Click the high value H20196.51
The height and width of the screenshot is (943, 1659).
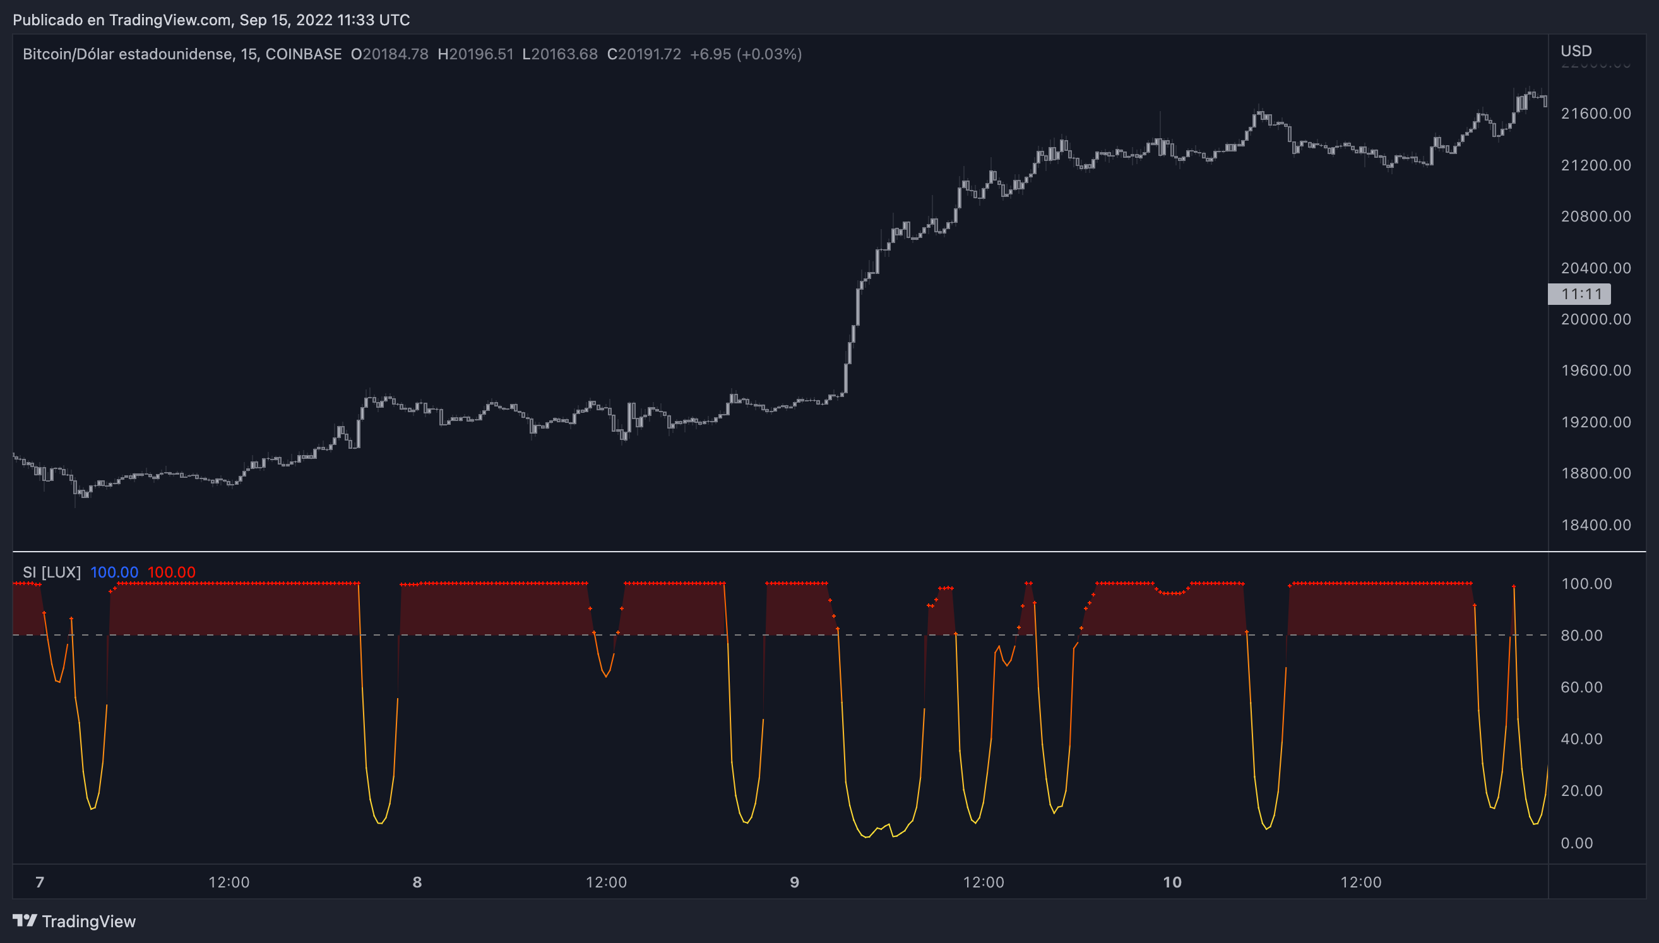coord(475,54)
